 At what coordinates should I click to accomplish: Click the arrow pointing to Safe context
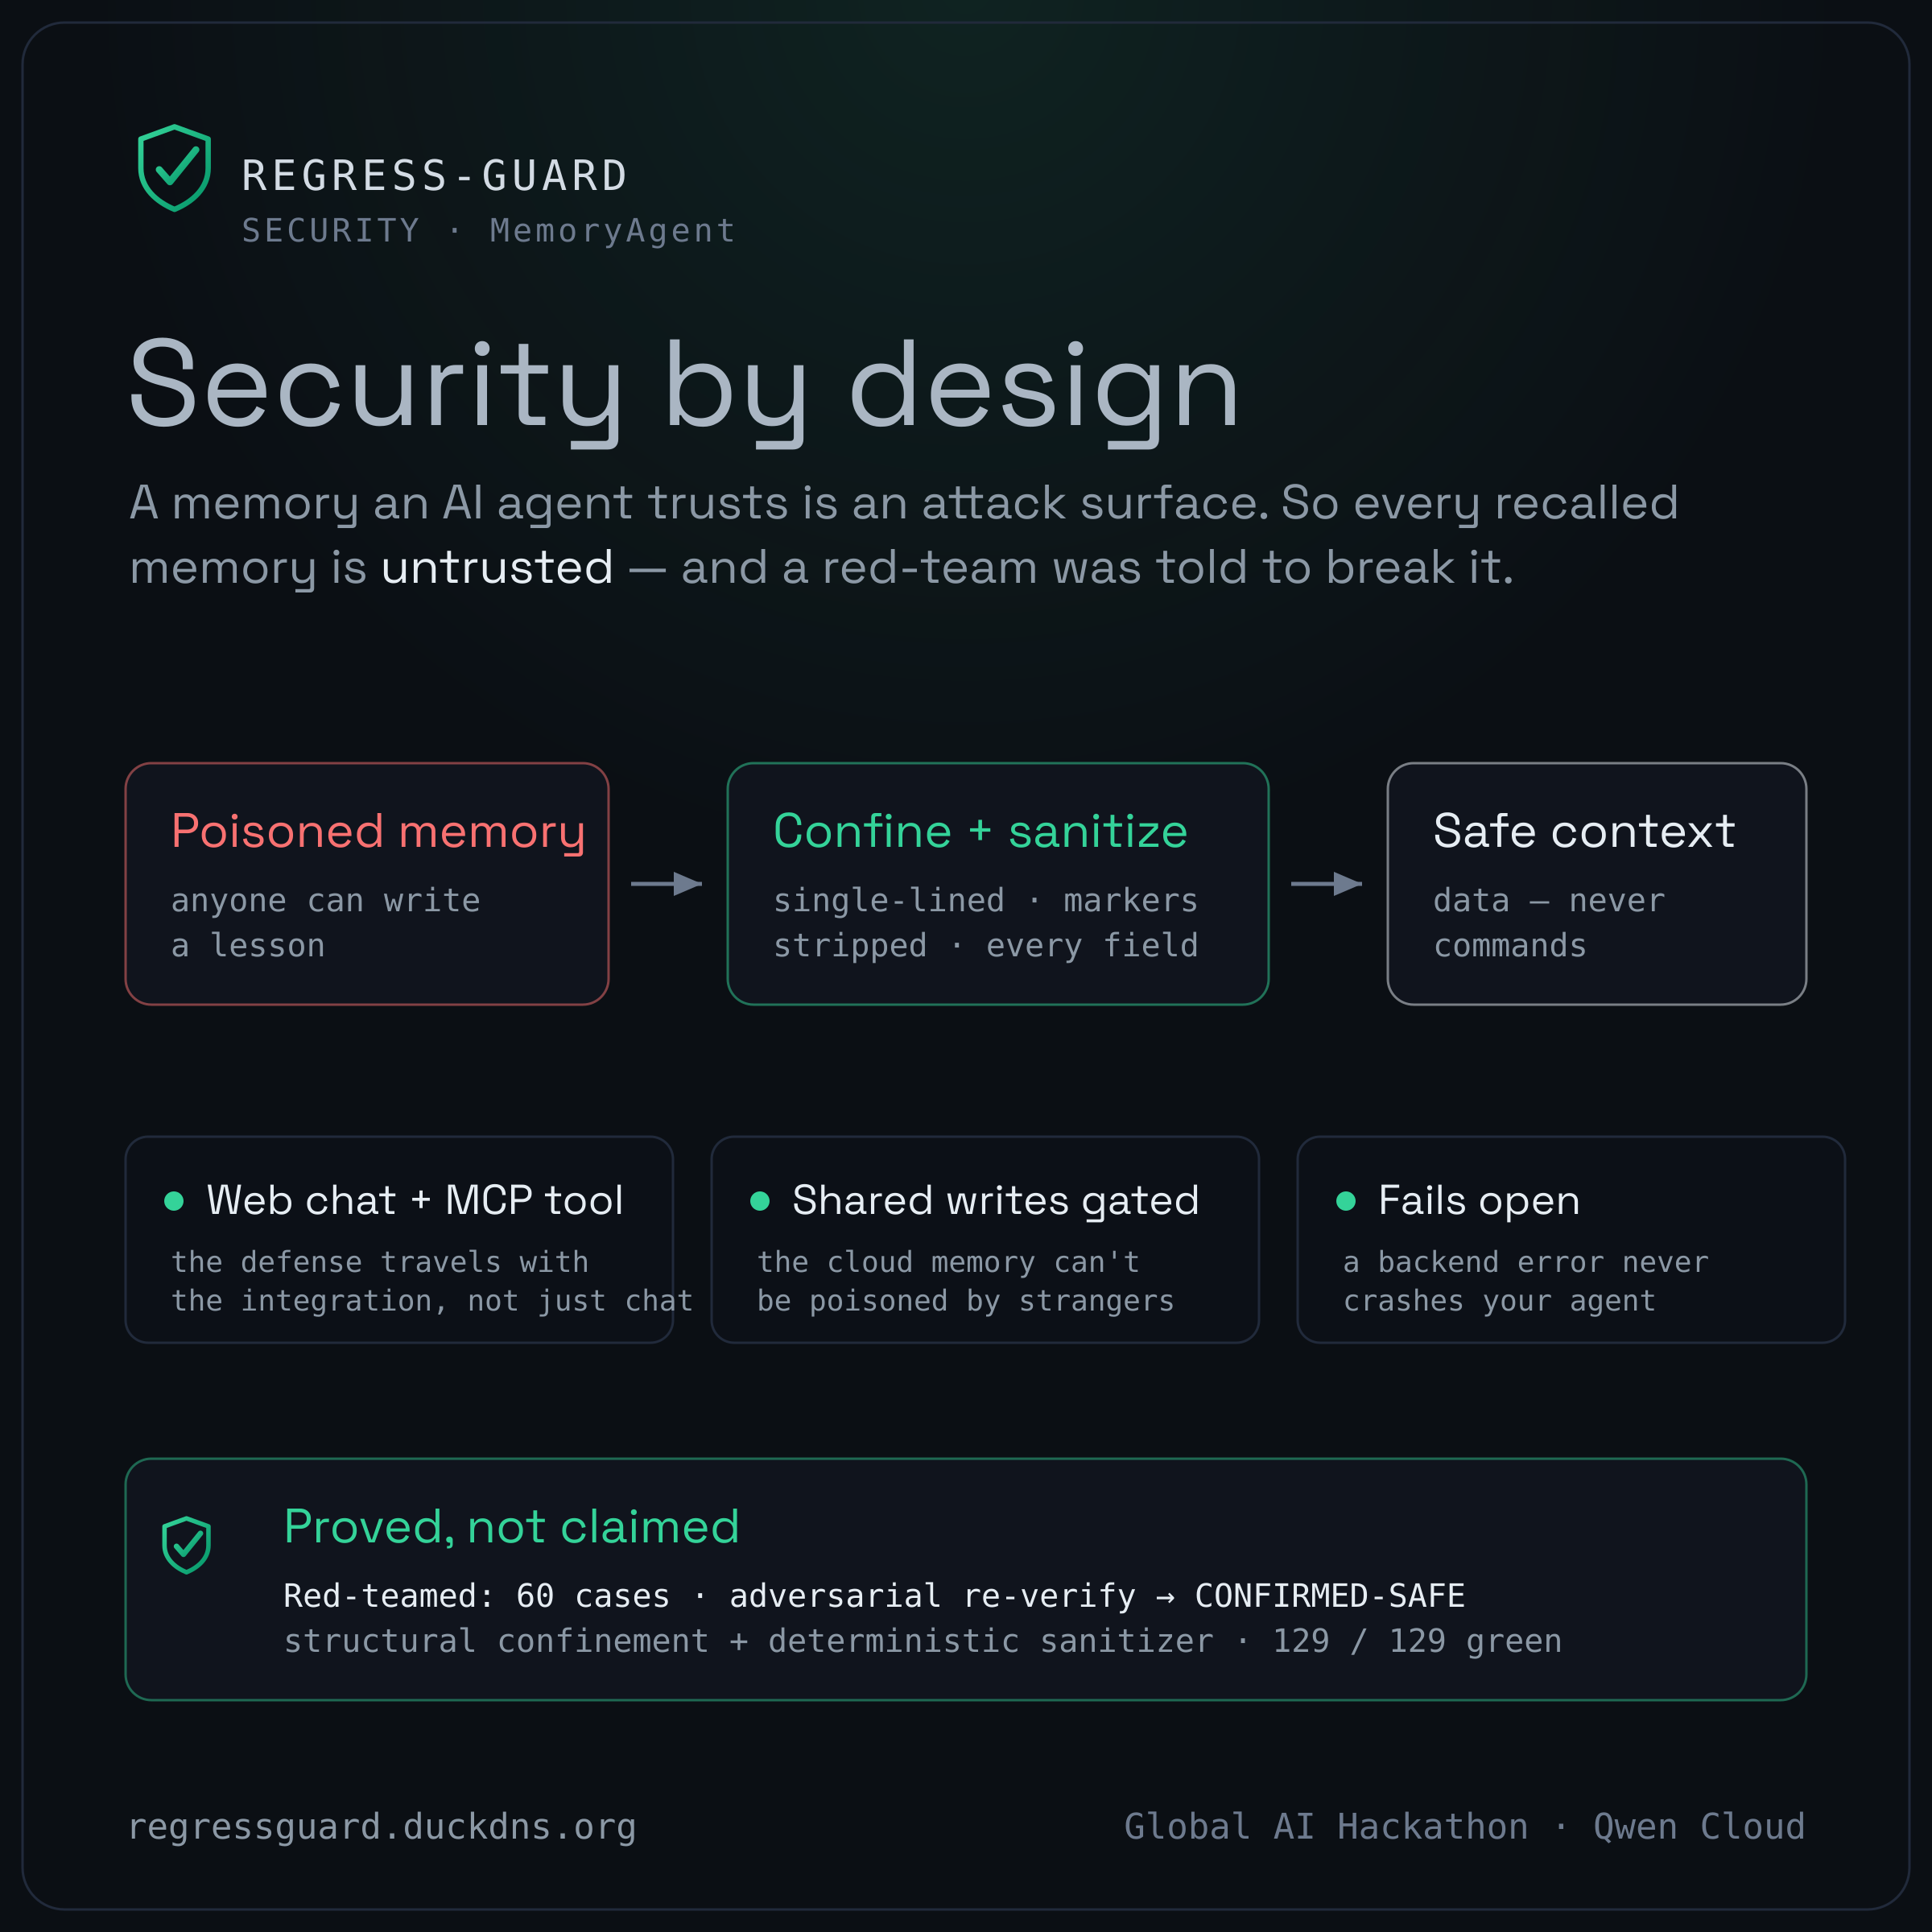[1327, 884]
